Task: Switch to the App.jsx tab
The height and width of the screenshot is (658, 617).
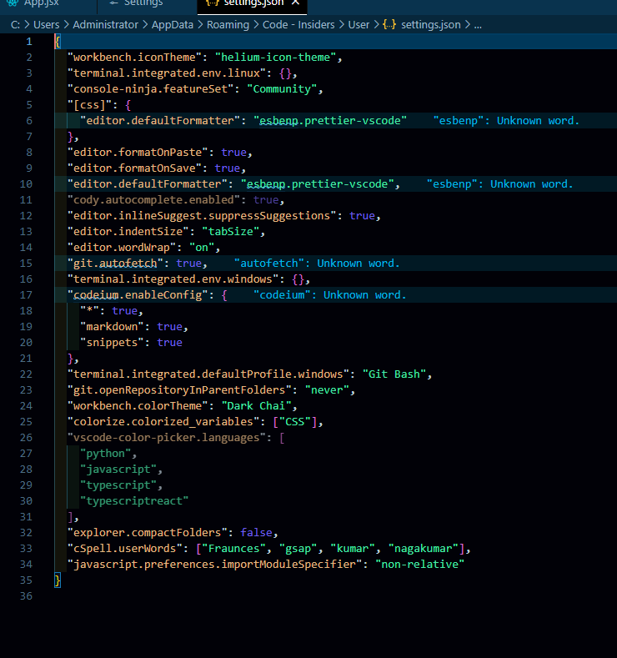Action: point(41,3)
